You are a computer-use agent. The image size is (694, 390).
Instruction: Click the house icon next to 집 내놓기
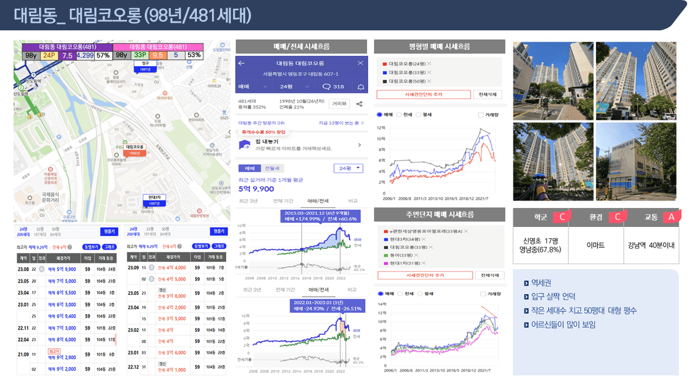pyautogui.click(x=244, y=145)
